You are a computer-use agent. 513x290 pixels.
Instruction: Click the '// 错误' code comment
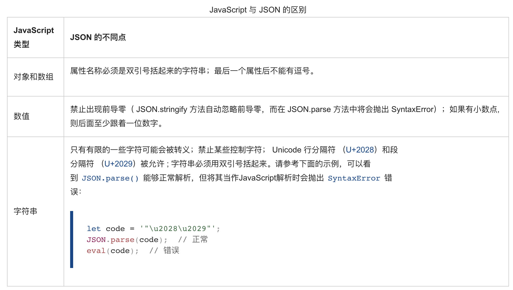coord(164,251)
